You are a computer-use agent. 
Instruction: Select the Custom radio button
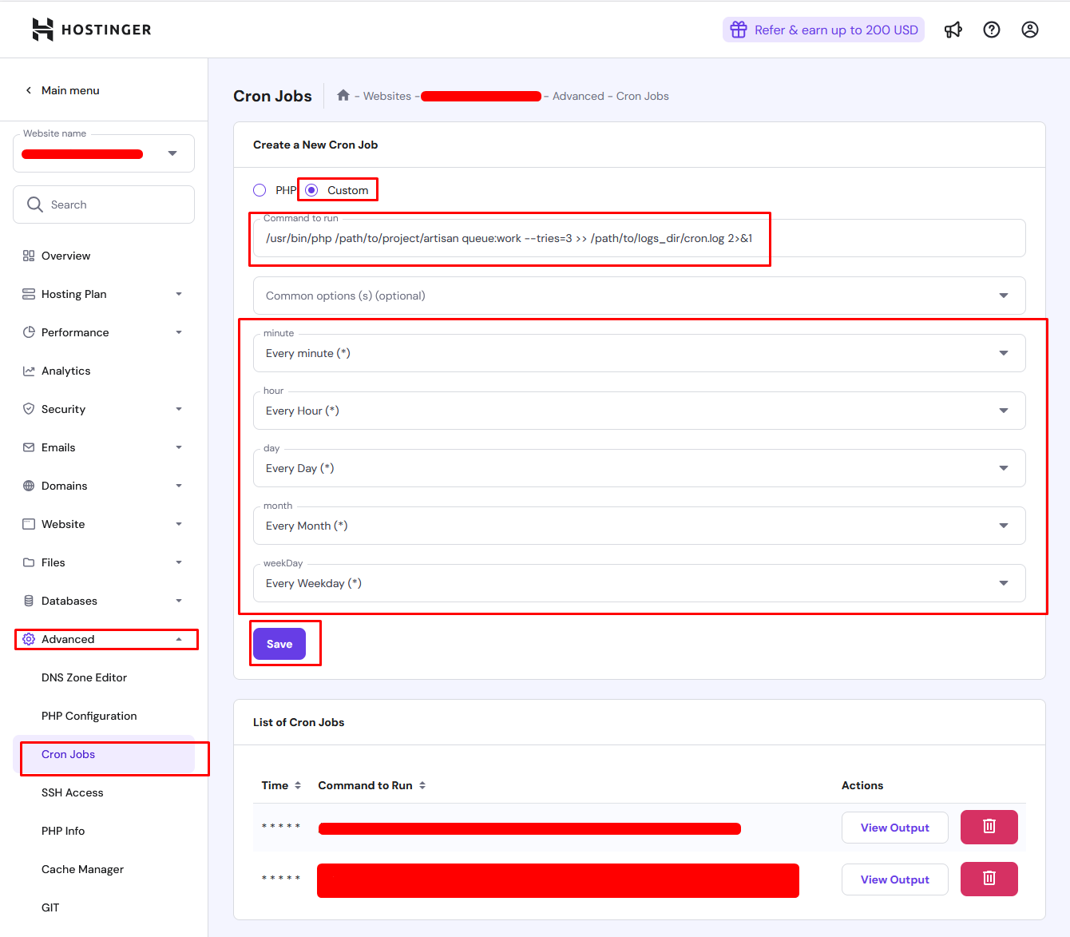pyautogui.click(x=311, y=190)
